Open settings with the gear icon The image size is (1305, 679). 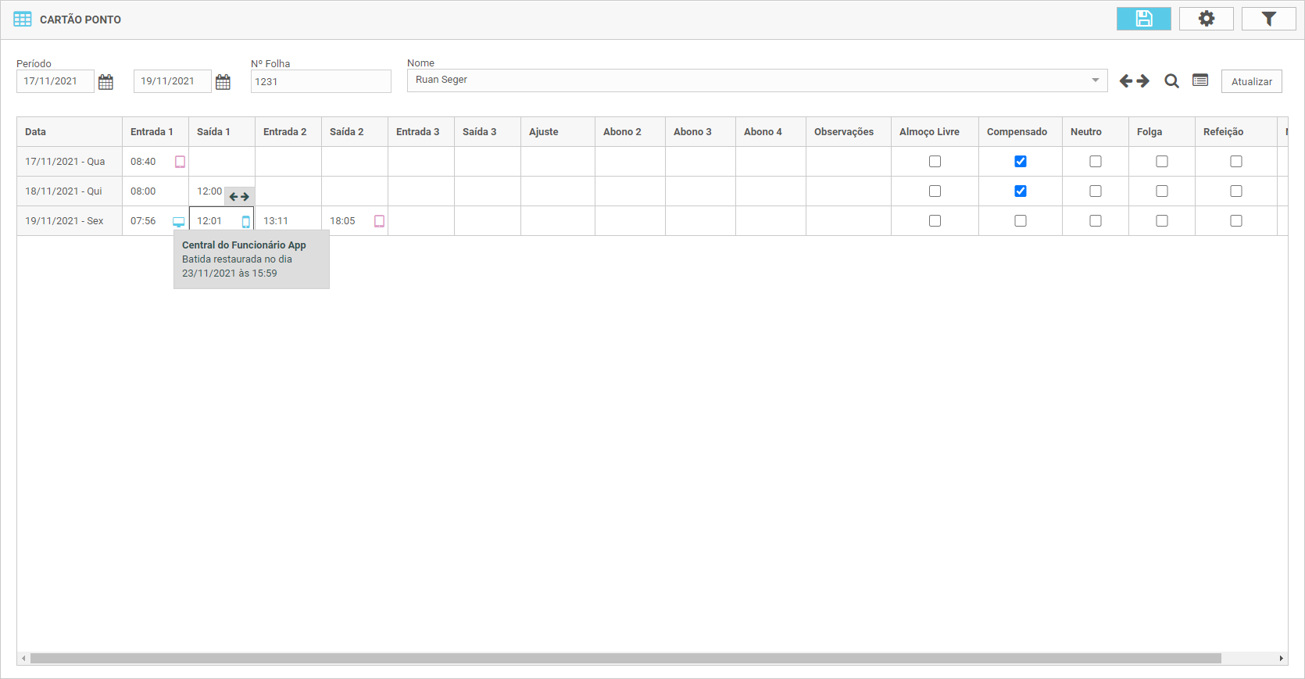pyautogui.click(x=1206, y=19)
